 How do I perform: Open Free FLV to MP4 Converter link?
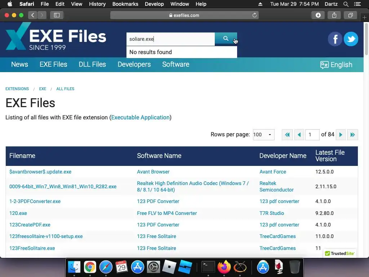[x=167, y=213]
